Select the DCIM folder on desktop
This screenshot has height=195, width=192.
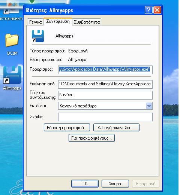click(12, 40)
